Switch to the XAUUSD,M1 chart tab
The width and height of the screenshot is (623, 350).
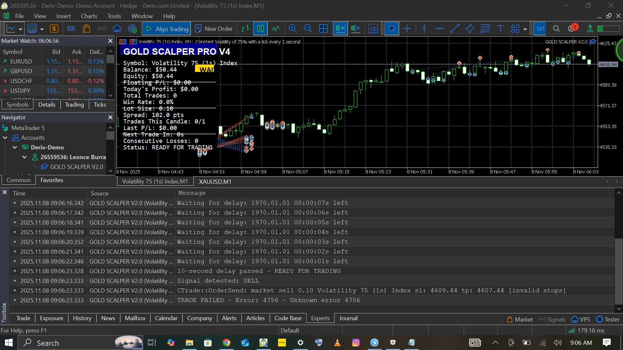click(x=215, y=181)
